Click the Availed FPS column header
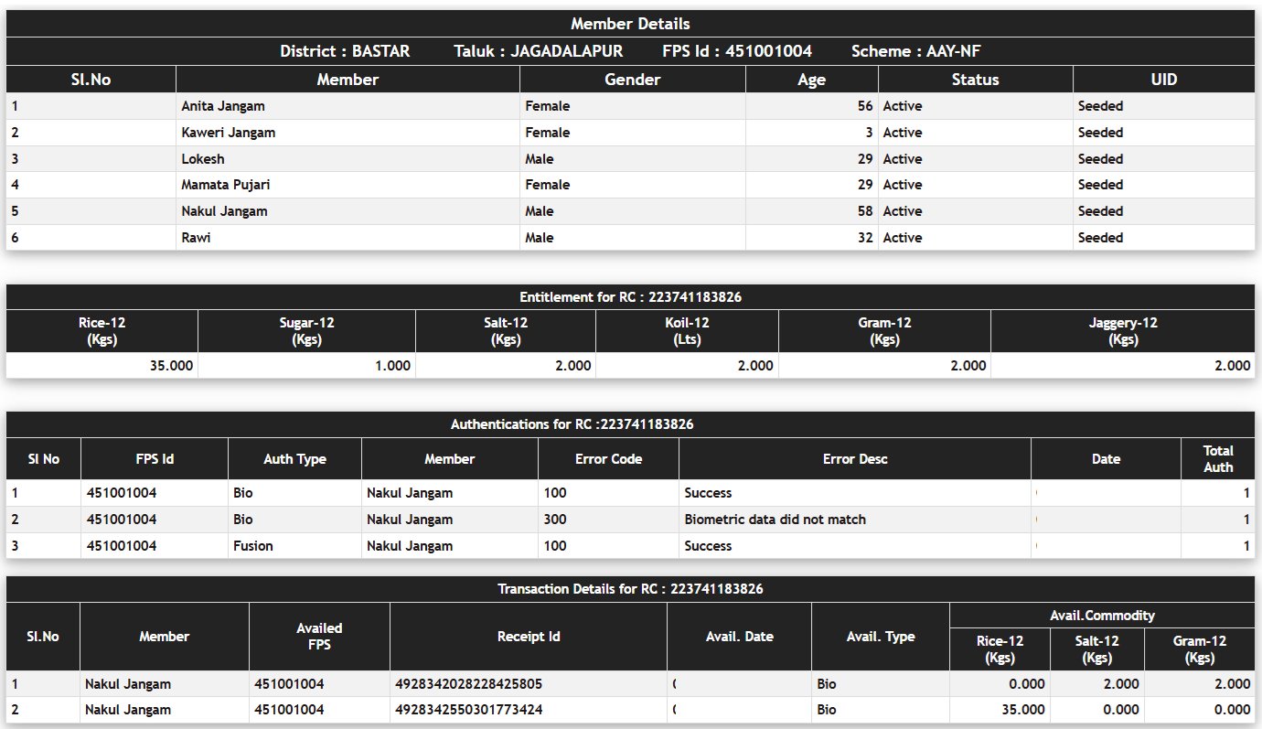Image resolution: width=1262 pixels, height=729 pixels. pyautogui.click(x=319, y=637)
